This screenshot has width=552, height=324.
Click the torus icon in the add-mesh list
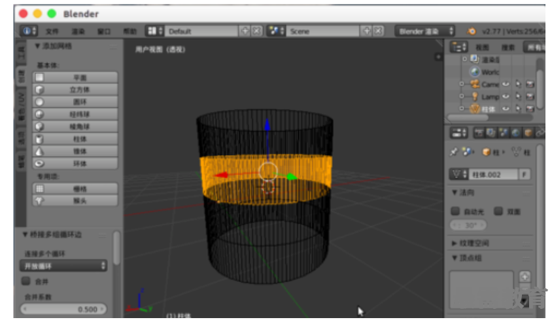pos(40,164)
